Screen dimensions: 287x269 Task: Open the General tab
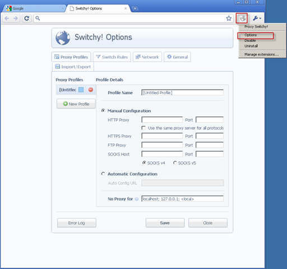point(177,57)
